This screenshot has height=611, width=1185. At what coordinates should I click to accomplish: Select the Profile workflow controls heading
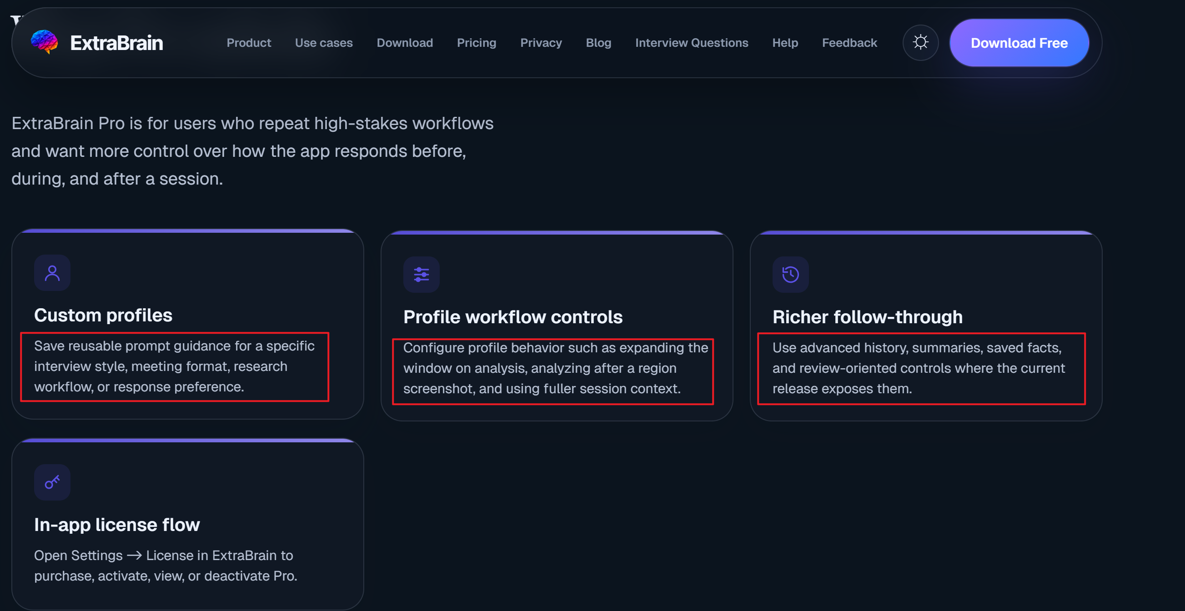coord(513,317)
